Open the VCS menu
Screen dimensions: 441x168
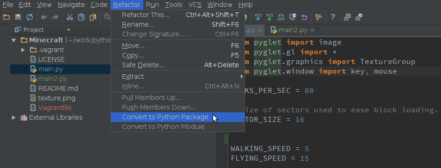tap(195, 5)
